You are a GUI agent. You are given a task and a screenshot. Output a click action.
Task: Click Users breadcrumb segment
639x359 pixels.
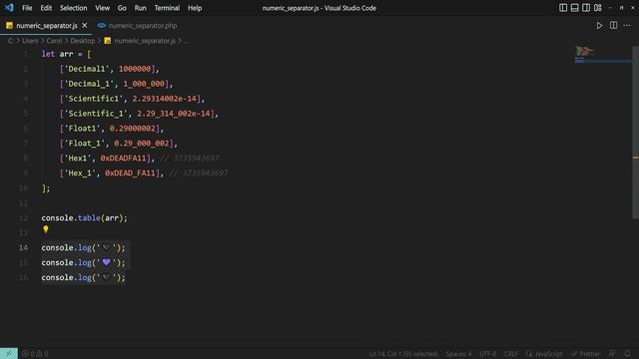(30, 41)
